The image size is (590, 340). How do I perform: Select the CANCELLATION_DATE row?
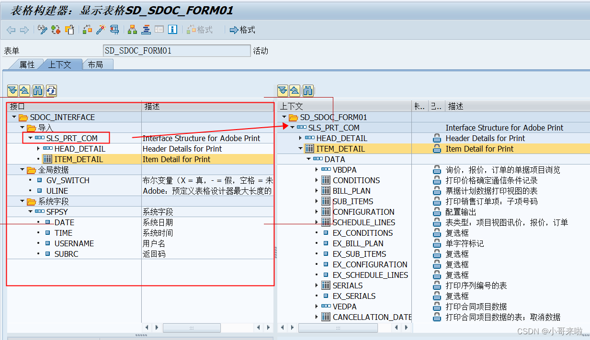point(372,317)
